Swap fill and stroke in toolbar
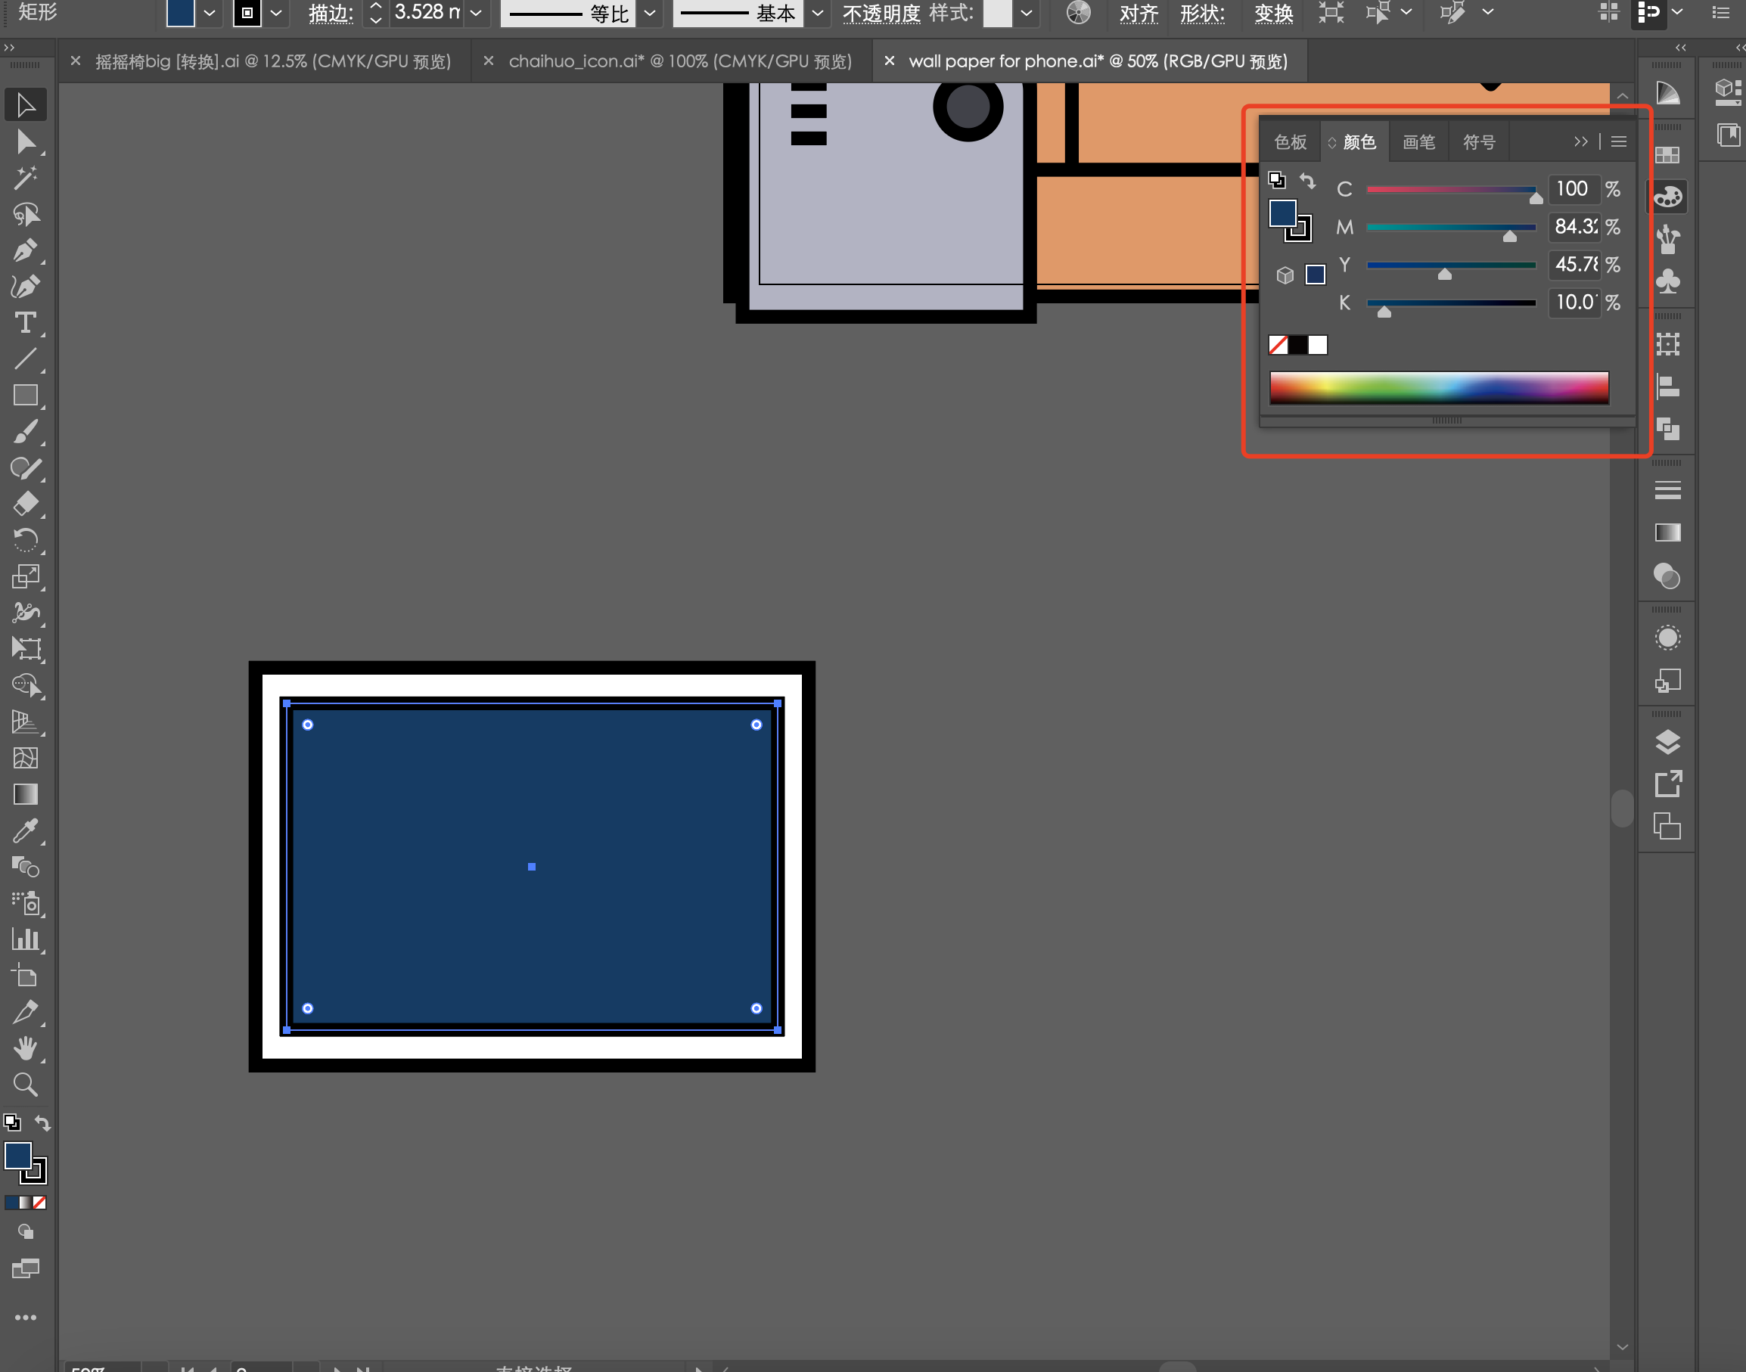The image size is (1746, 1372). (x=42, y=1123)
